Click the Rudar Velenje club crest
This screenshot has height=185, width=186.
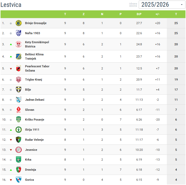(19, 140)
